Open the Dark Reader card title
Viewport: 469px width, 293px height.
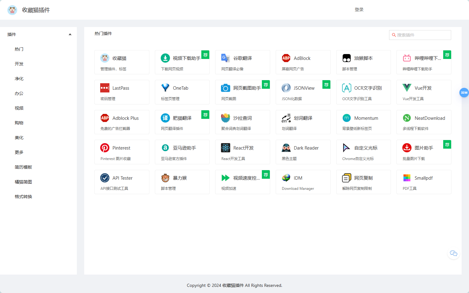306,148
